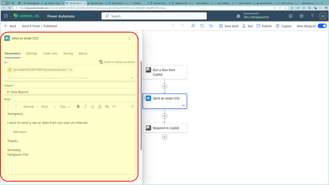Open the Environments picker Dev_Hangwoocho

(253, 15)
